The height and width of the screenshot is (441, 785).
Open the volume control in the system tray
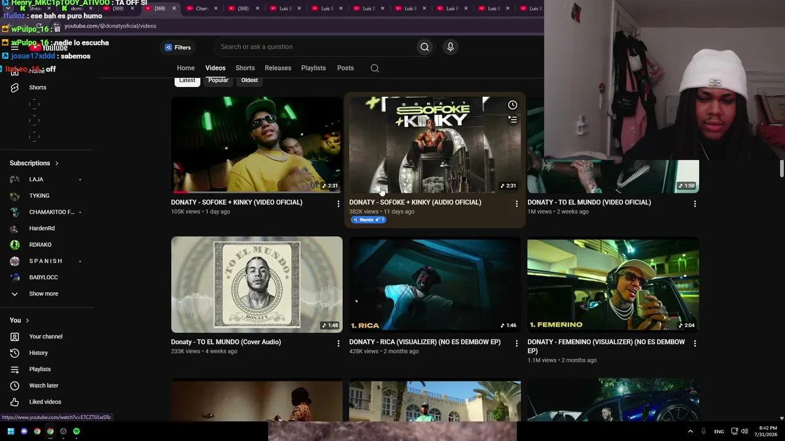[x=745, y=431]
